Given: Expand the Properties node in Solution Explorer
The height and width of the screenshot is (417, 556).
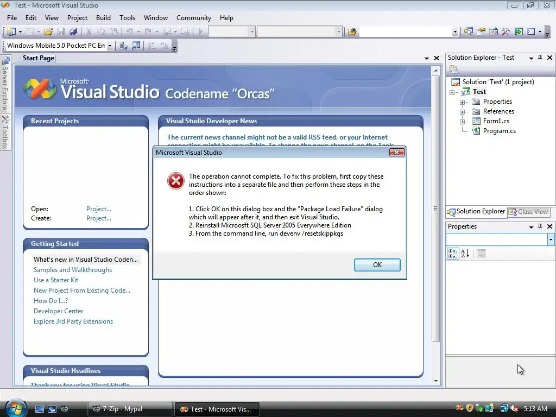Looking at the screenshot, I should pos(463,102).
